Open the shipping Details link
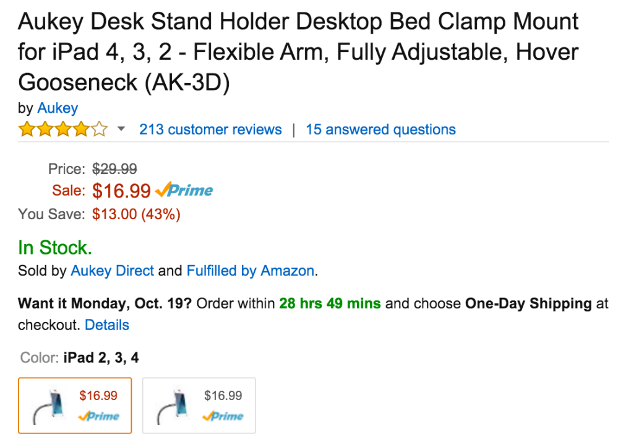The image size is (618, 444). click(x=107, y=325)
